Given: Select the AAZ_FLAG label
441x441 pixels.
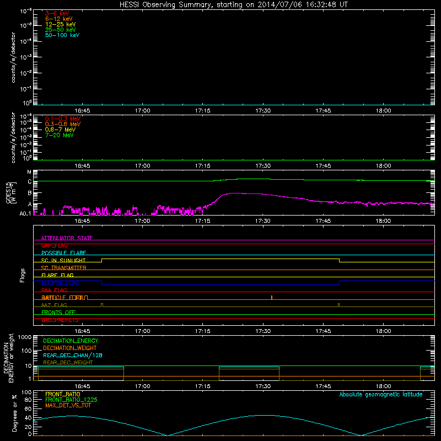Looking at the screenshot, I should point(54,305).
